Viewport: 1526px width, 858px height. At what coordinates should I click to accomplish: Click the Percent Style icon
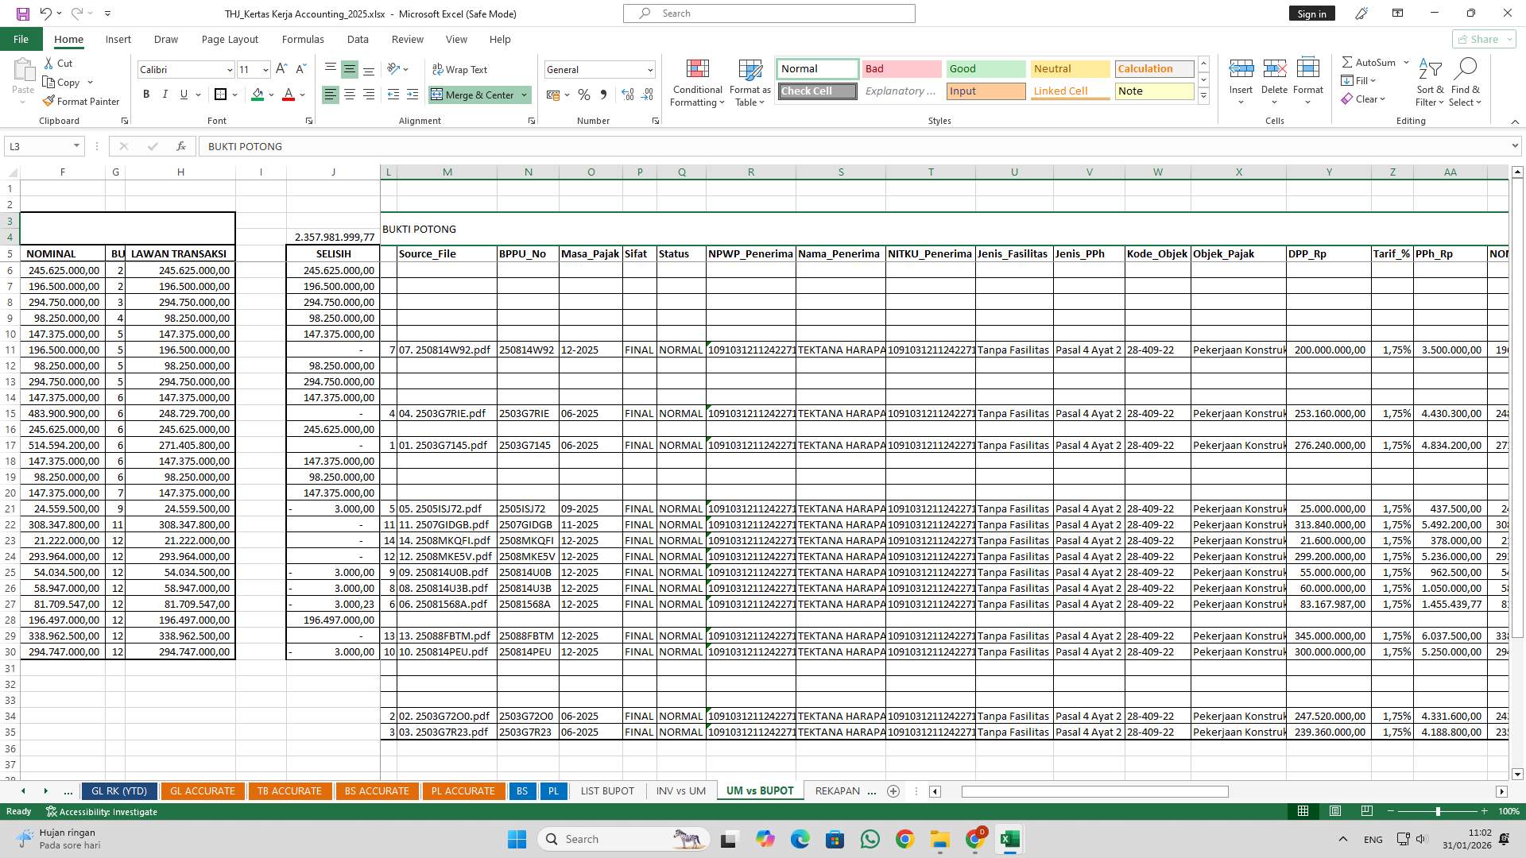[x=584, y=95]
